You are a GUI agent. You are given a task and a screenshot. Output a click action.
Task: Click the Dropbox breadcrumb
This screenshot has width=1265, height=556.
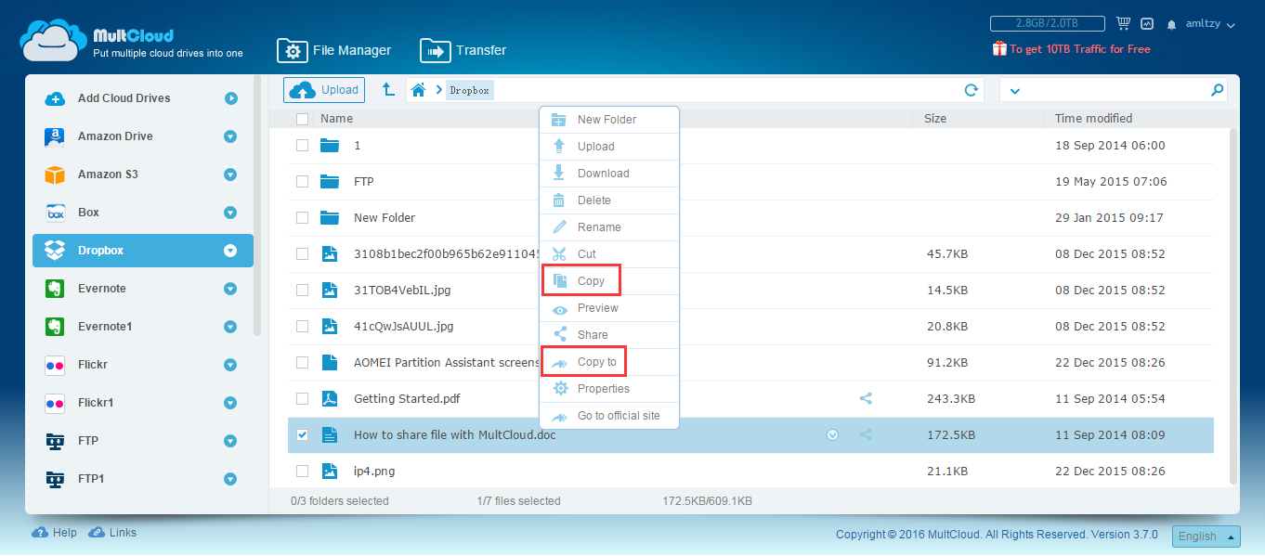469,90
